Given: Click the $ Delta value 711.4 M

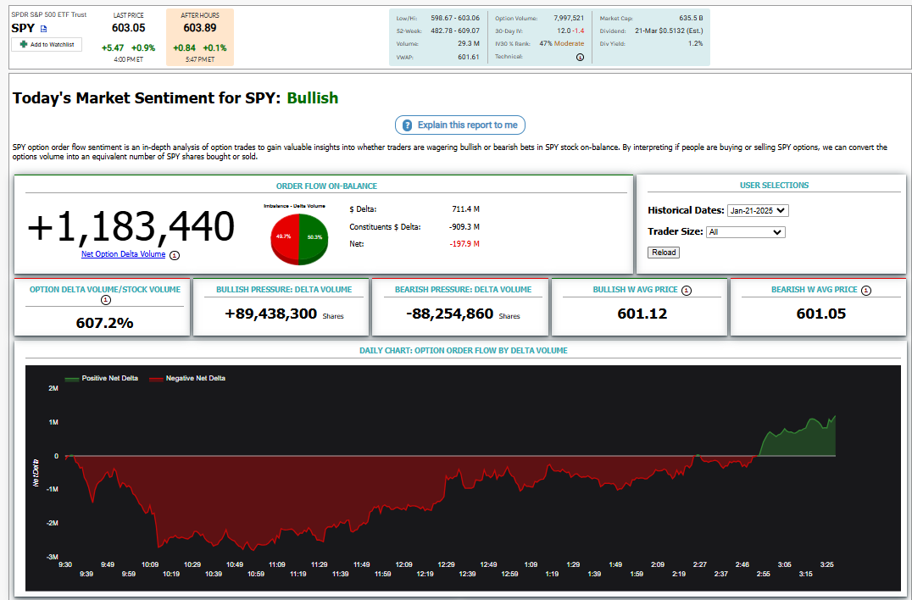Looking at the screenshot, I should pyautogui.click(x=465, y=209).
